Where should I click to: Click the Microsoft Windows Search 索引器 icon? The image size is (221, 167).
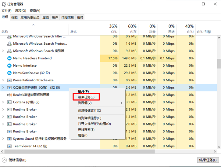[9, 51]
